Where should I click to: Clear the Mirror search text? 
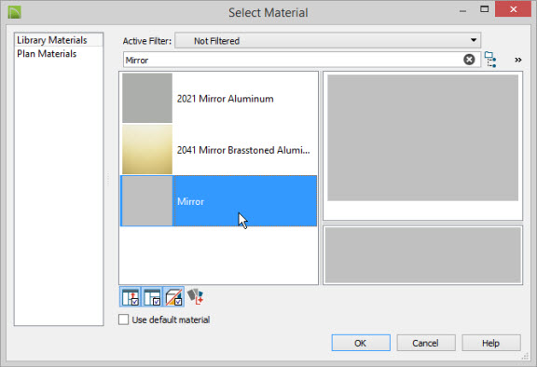click(469, 60)
